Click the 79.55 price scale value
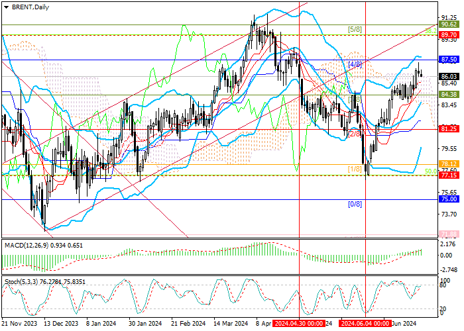Viewport: 464px width, 331px height. tap(449, 149)
